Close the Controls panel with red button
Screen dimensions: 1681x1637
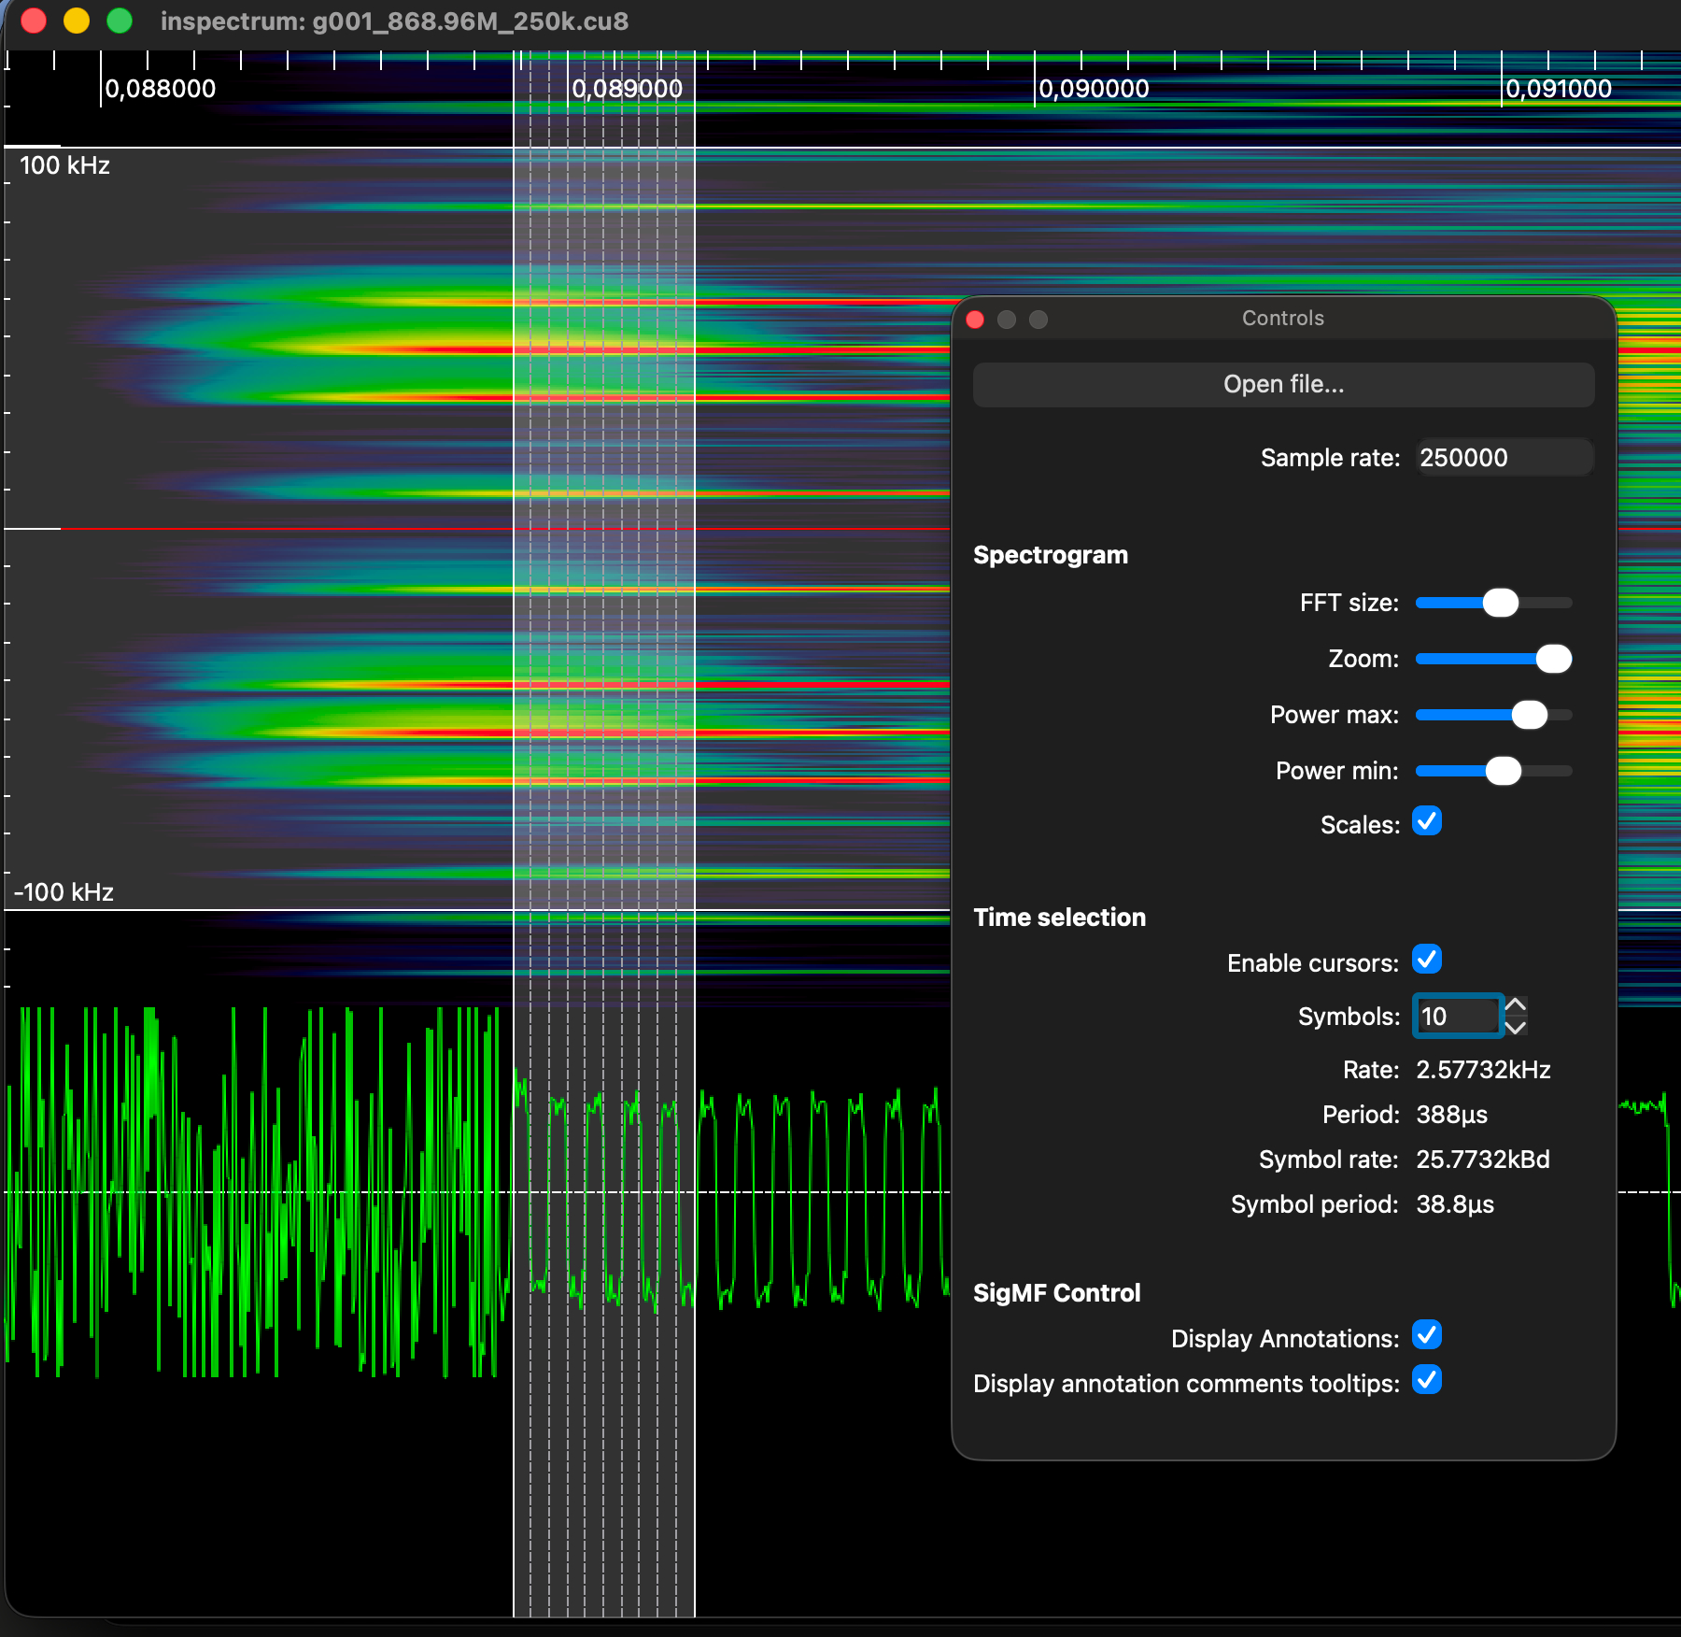(975, 320)
